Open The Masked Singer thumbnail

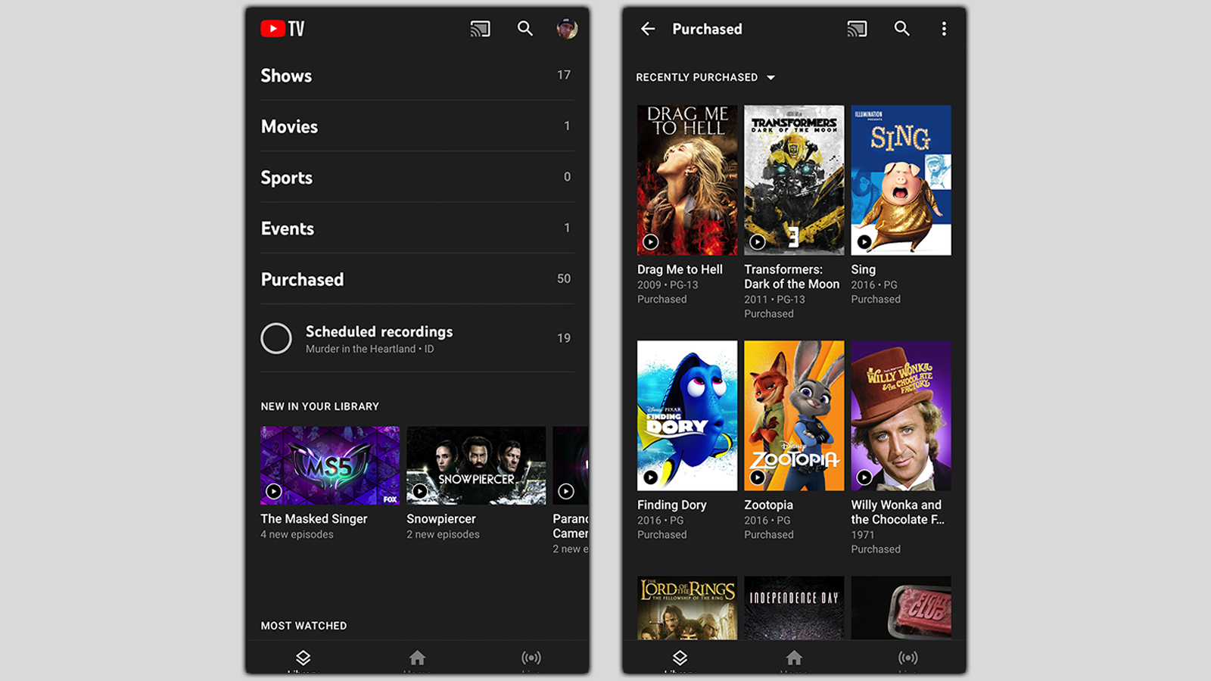[x=330, y=465]
